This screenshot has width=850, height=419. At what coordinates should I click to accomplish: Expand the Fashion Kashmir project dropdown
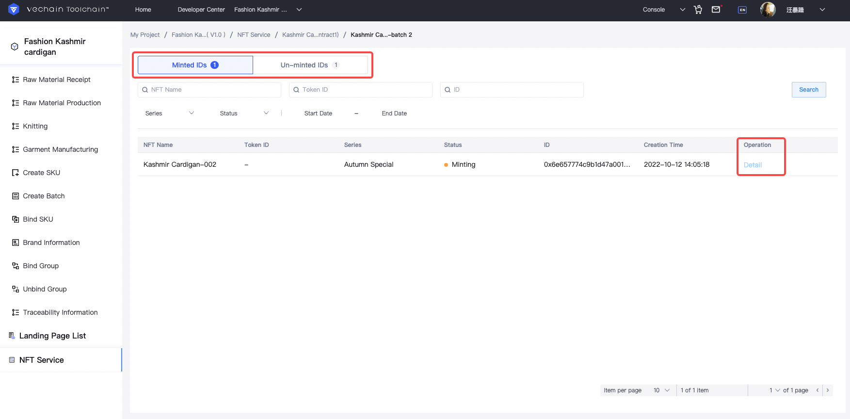299,10
